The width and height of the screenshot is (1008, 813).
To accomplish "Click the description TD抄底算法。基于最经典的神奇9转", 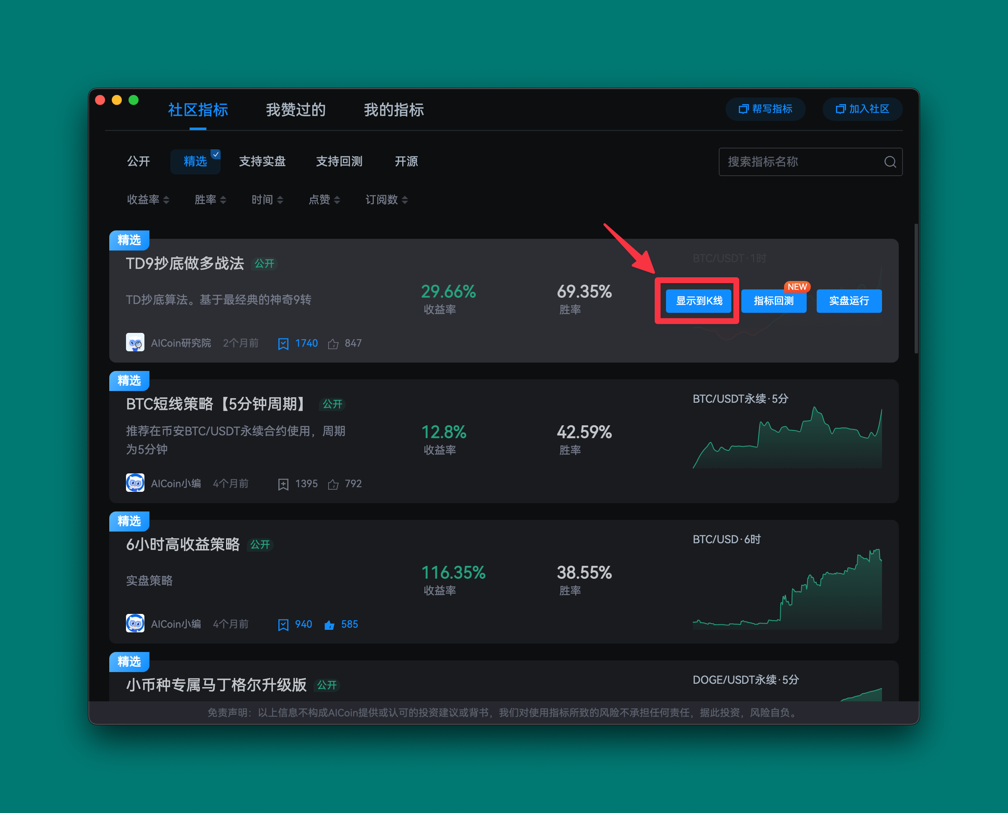I will tap(219, 300).
